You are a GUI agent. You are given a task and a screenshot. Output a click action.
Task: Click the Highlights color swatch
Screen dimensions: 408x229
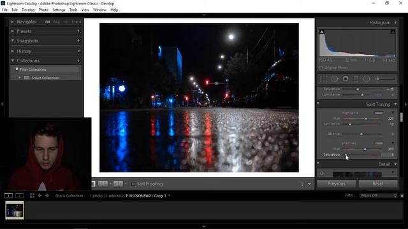tap(379, 113)
